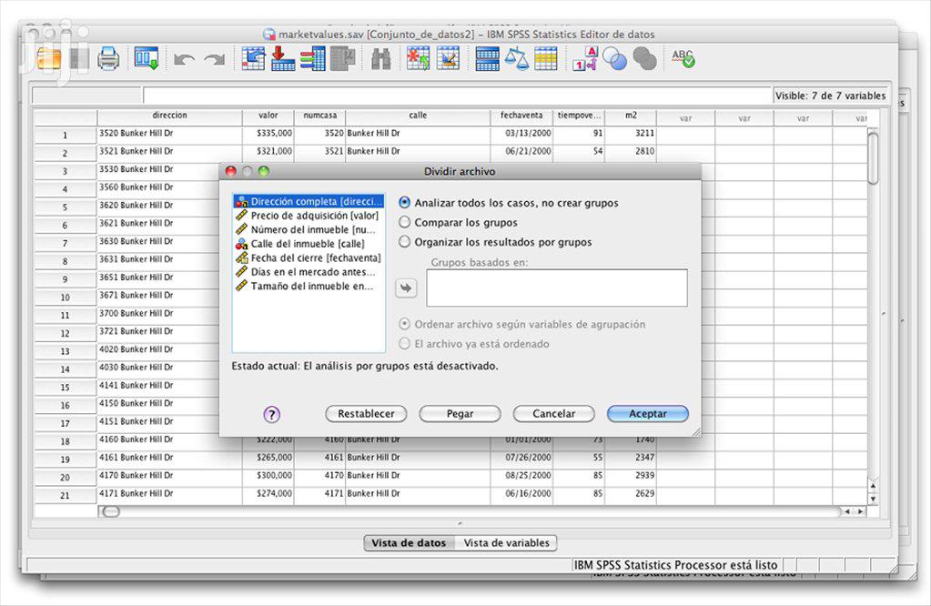Switch to 'Vista de variables' tab

tap(507, 542)
